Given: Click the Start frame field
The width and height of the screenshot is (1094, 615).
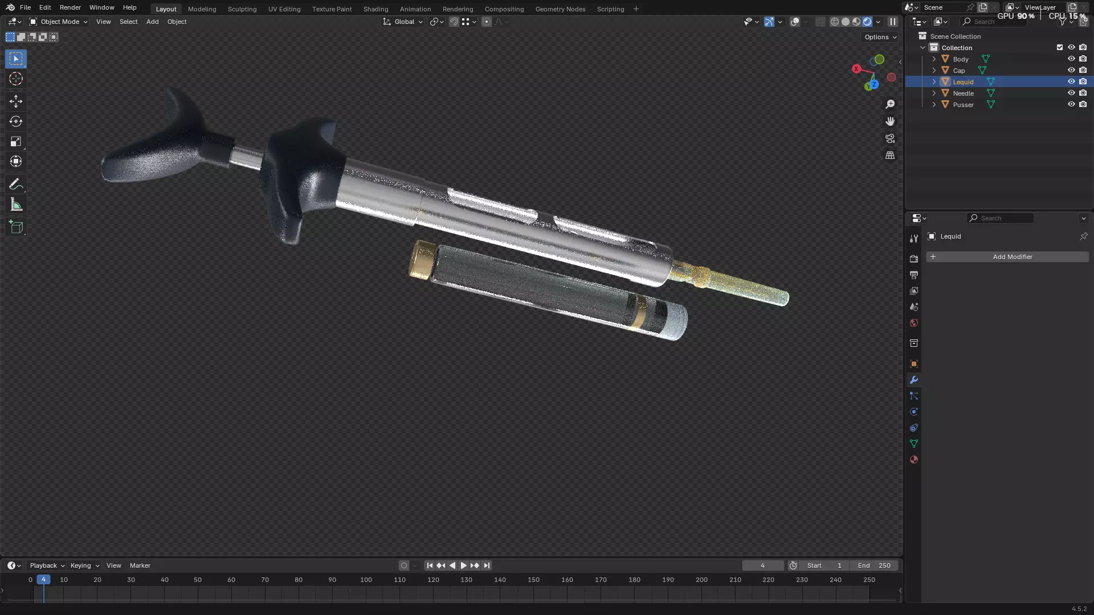Looking at the screenshot, I should click(x=824, y=565).
